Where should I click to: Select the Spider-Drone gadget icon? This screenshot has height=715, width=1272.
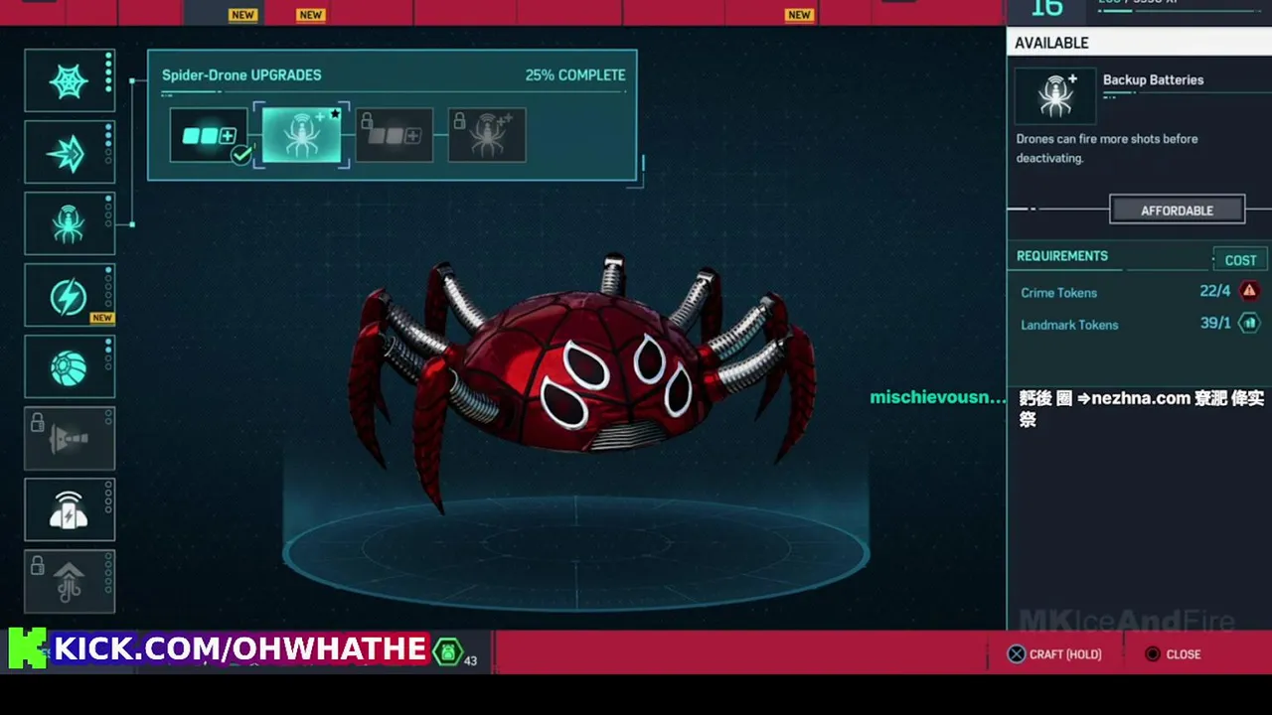point(70,224)
